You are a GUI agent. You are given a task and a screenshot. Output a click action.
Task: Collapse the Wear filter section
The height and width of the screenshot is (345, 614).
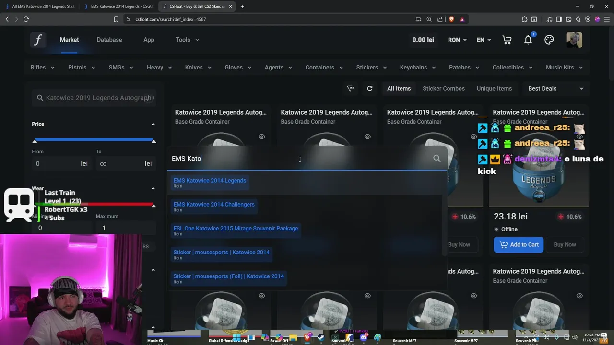[153, 188]
